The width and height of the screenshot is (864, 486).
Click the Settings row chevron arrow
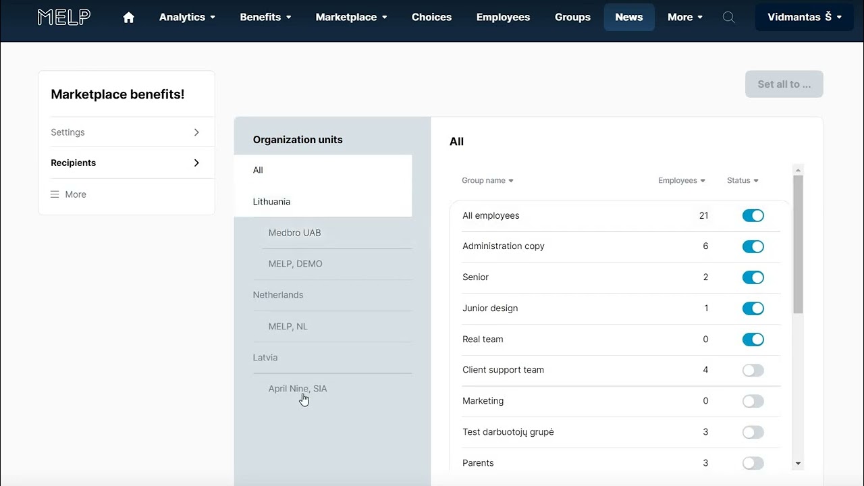point(196,132)
